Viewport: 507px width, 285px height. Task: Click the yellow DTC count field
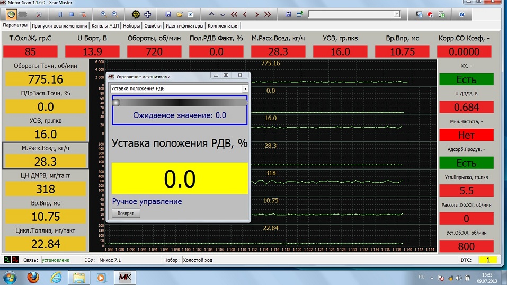click(487, 260)
